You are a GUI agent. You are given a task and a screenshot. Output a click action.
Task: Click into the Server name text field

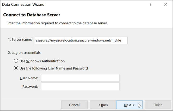coord(81,40)
